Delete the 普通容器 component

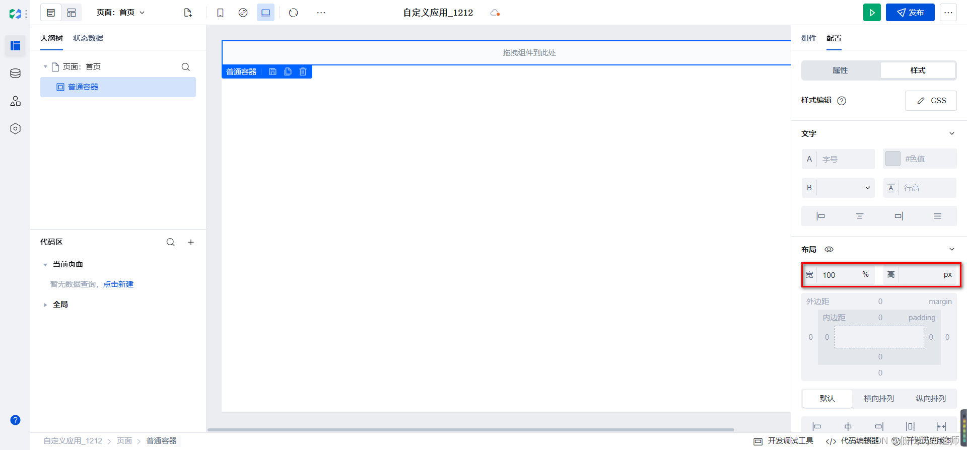coord(303,72)
